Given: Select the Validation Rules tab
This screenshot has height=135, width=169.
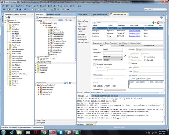Looking at the screenshot, I should point(135,43).
